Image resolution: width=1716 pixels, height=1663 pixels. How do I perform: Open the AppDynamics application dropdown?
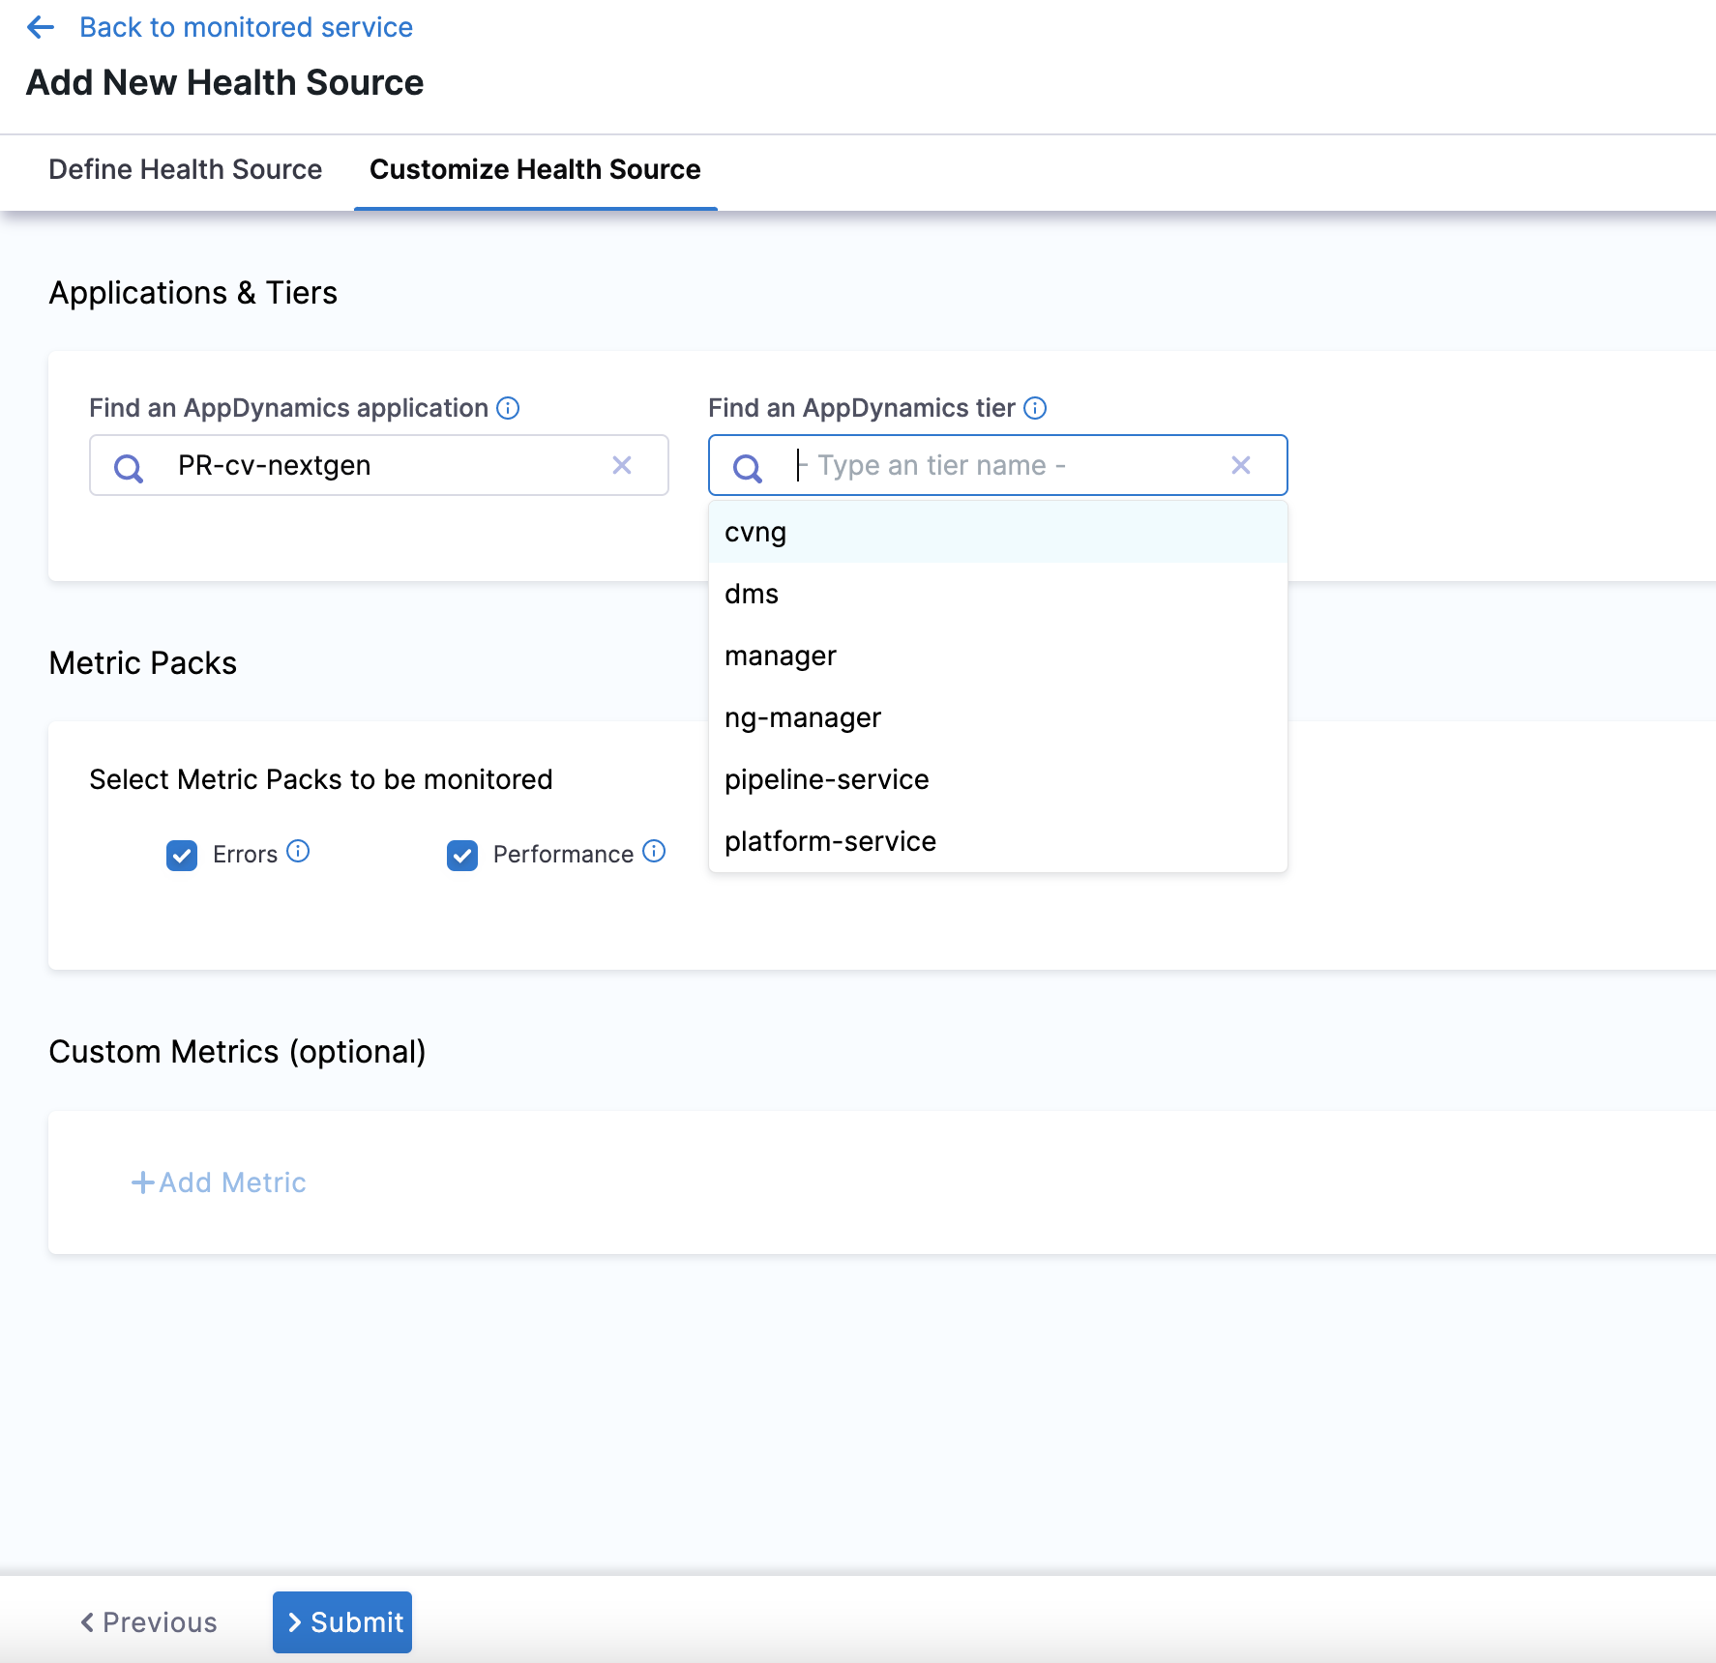[378, 465]
